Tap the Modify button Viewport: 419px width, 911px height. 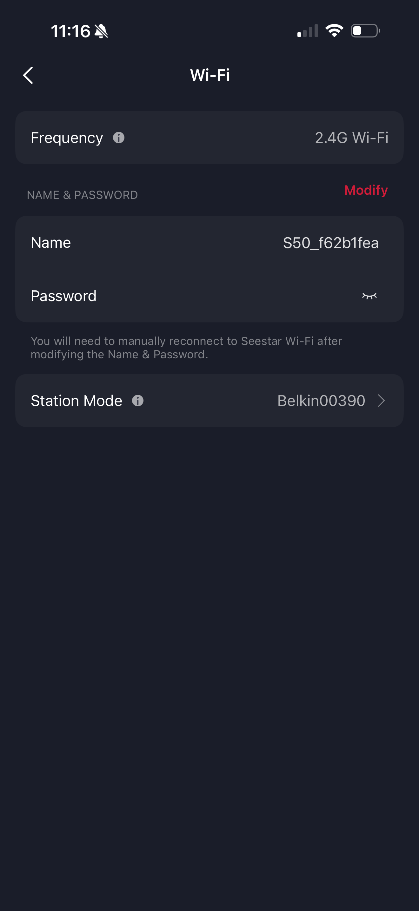[366, 190]
